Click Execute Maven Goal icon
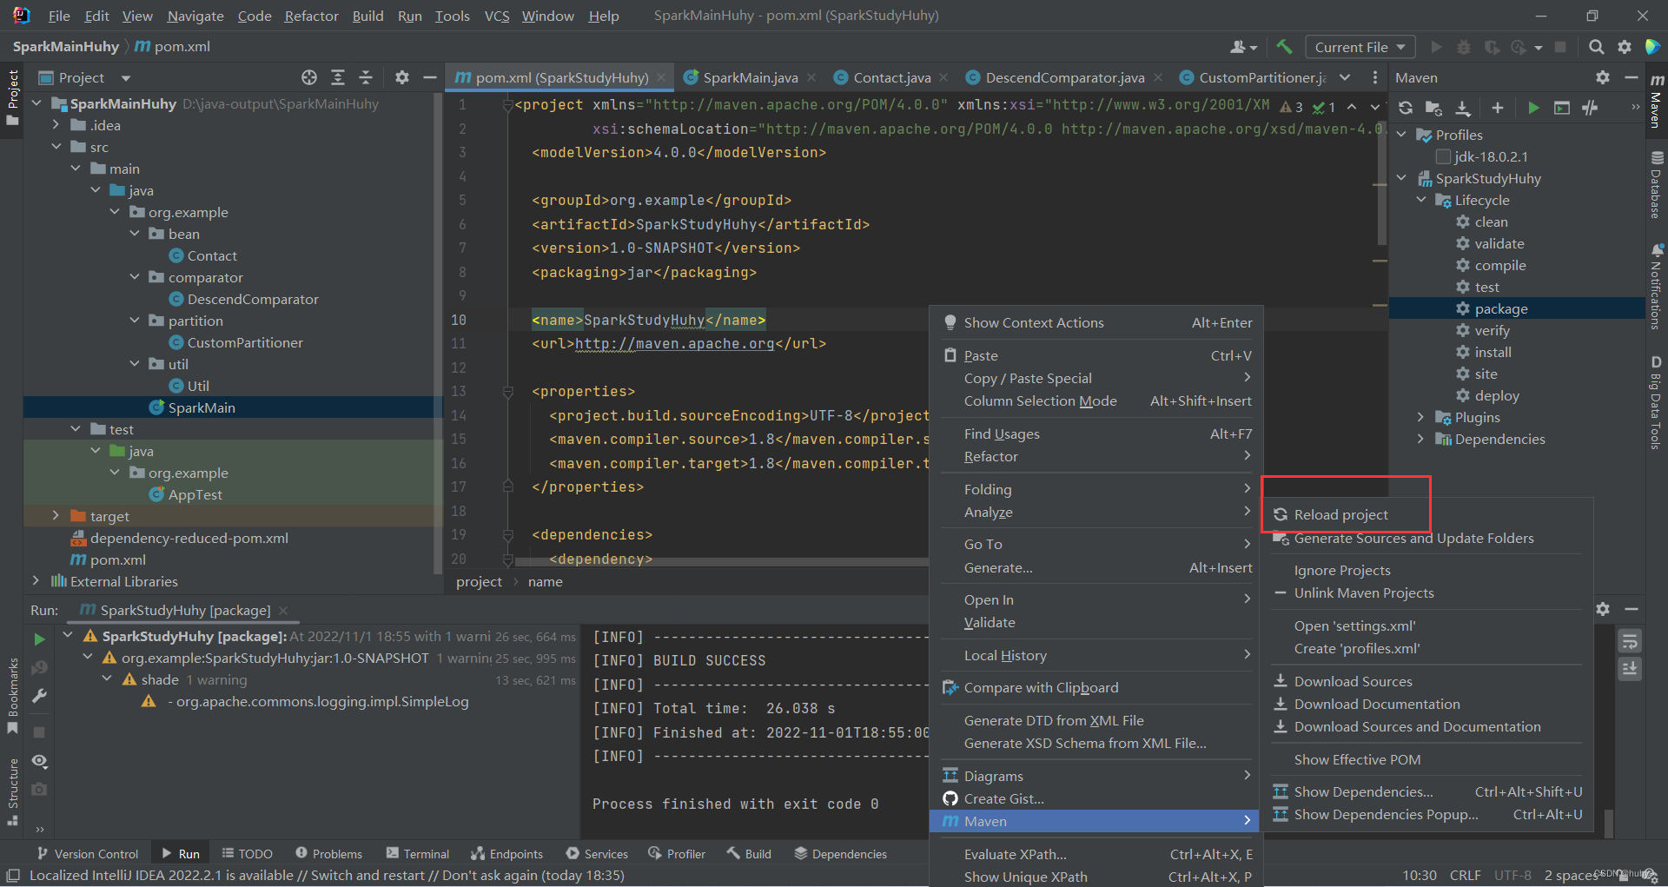 pyautogui.click(x=1562, y=108)
